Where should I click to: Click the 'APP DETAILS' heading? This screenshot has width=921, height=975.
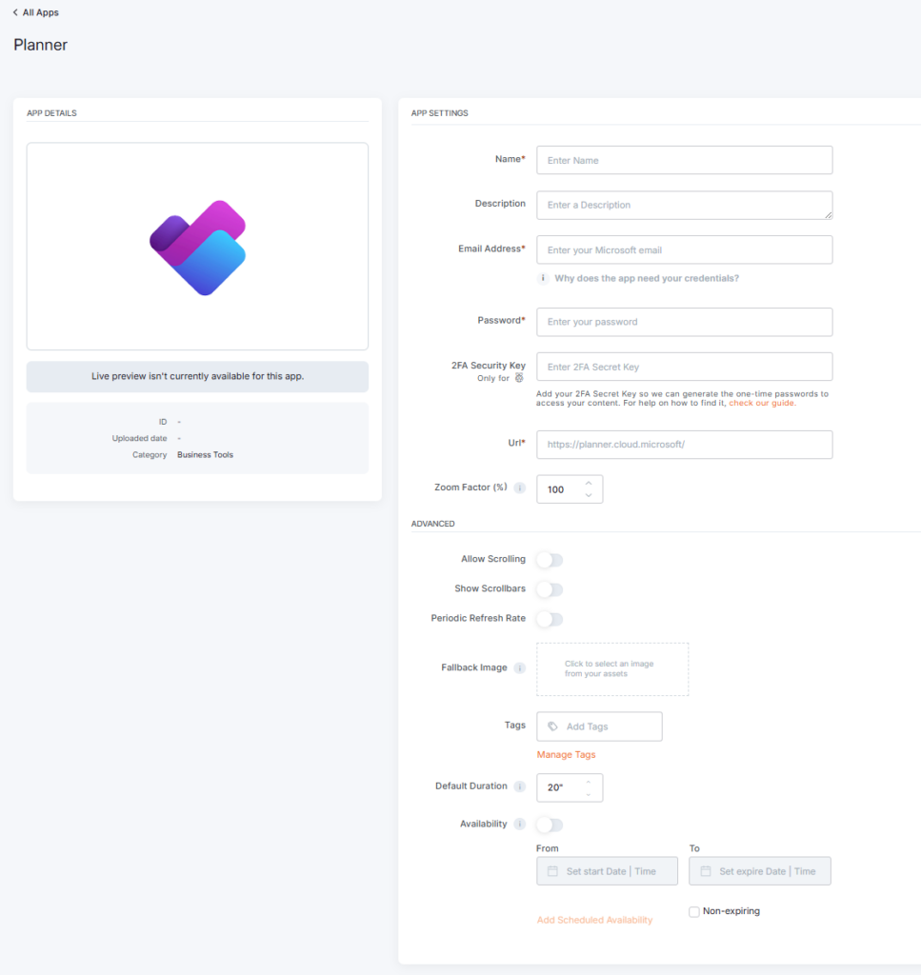click(51, 113)
